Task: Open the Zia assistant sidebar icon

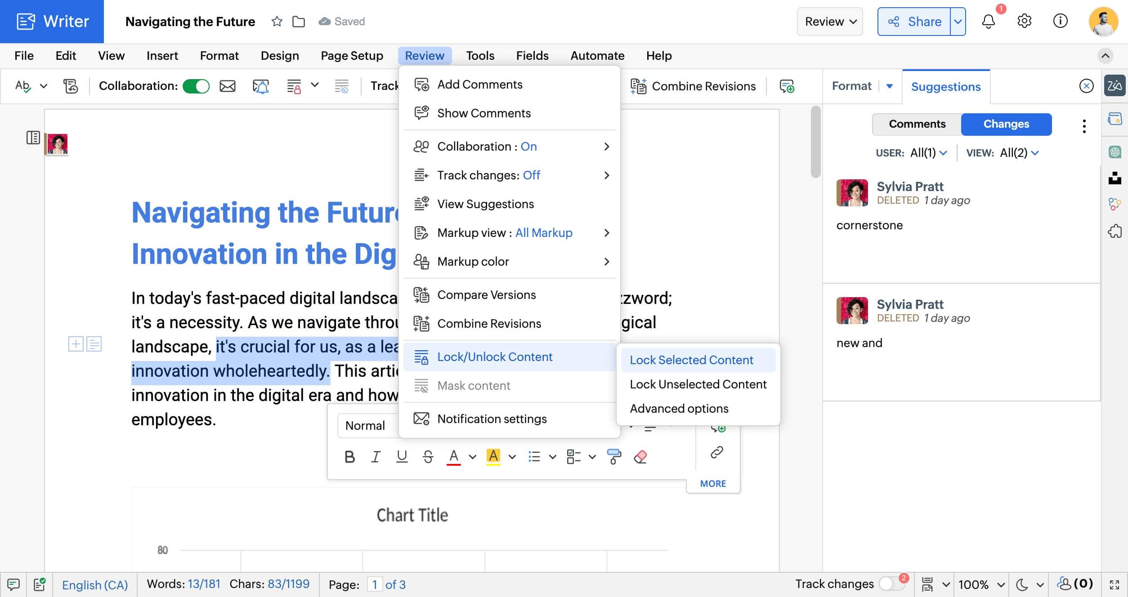Action: pyautogui.click(x=1115, y=85)
